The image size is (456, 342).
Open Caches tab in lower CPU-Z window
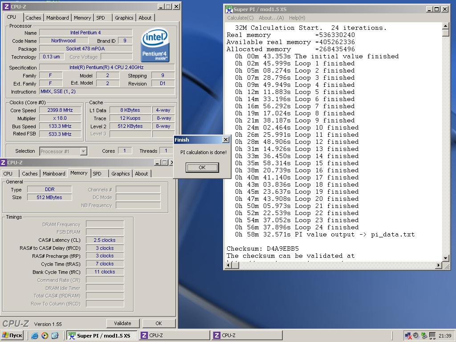pos(30,174)
